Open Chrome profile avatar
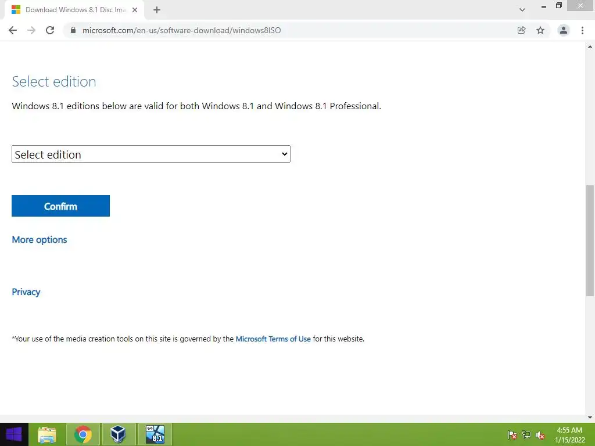Screen dimensions: 595x446 point(564,30)
